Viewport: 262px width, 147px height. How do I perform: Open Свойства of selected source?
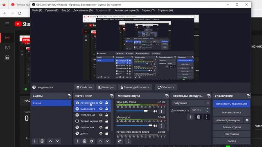(x=84, y=87)
